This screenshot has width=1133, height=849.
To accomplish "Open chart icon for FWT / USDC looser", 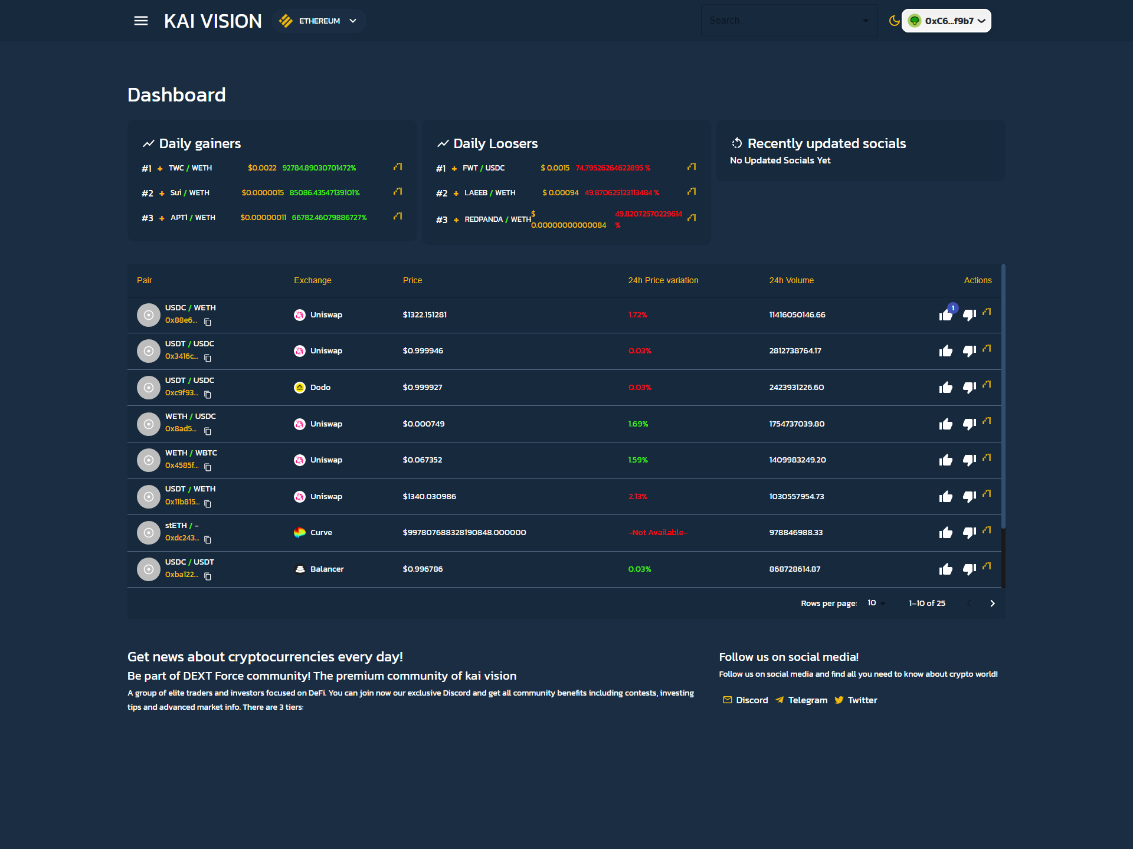I will (x=692, y=167).
